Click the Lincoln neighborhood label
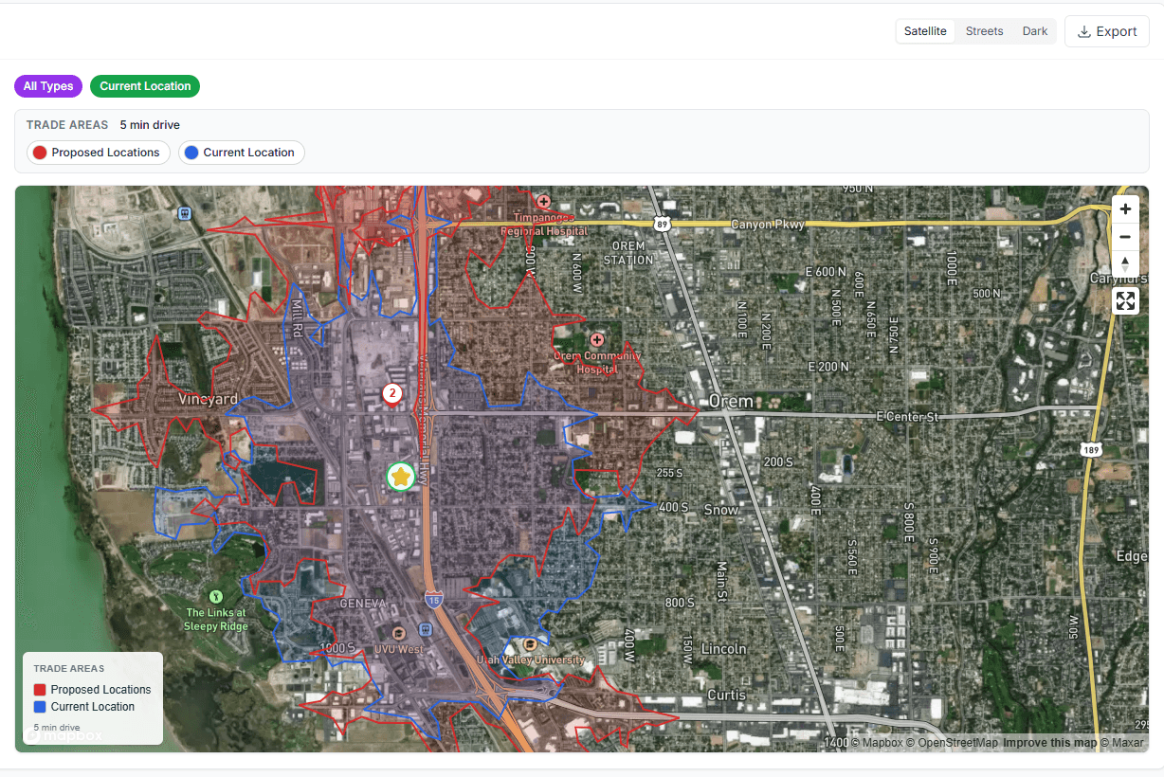The width and height of the screenshot is (1164, 777). pos(725,649)
